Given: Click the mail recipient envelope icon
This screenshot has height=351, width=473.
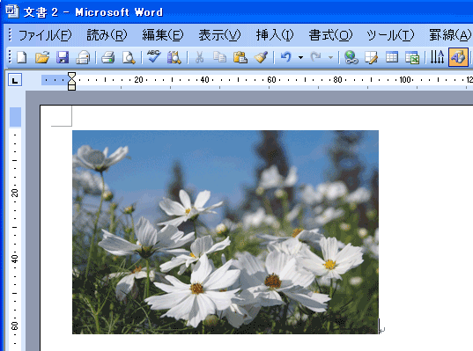Looking at the screenshot, I should click(83, 57).
